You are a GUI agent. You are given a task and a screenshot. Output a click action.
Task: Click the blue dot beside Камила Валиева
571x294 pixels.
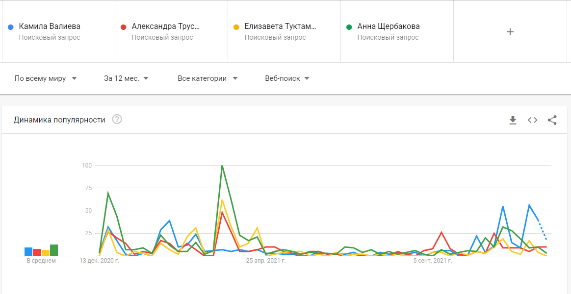click(11, 27)
